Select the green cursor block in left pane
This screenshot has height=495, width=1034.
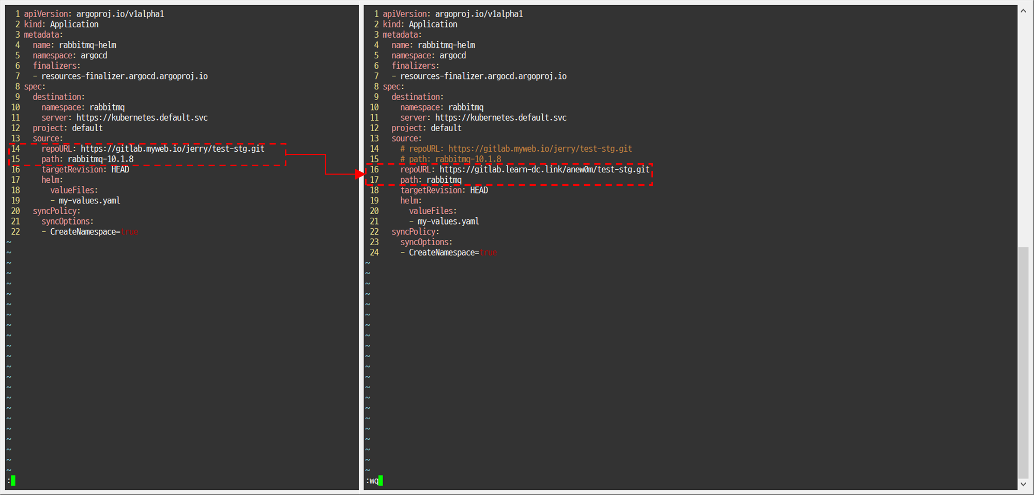(x=12, y=481)
